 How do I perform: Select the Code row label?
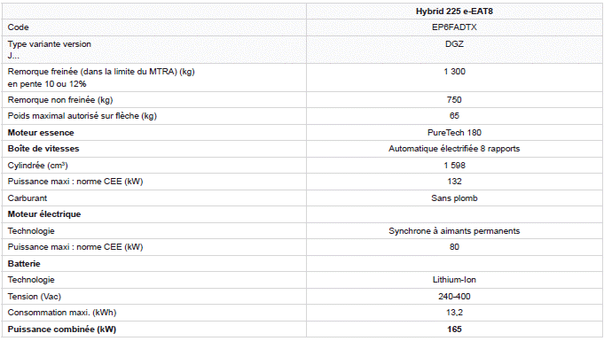(x=18, y=27)
